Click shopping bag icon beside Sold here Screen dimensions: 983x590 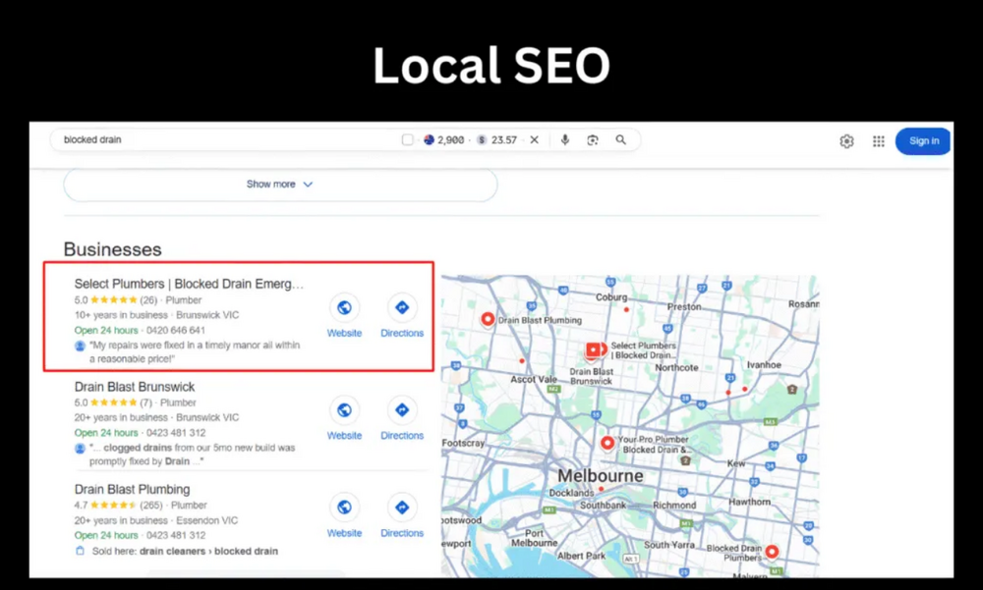tap(80, 551)
